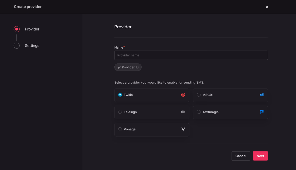Screen dimensions: 296x170
Task: Click the Textmagic logo icon
Action: (262, 112)
